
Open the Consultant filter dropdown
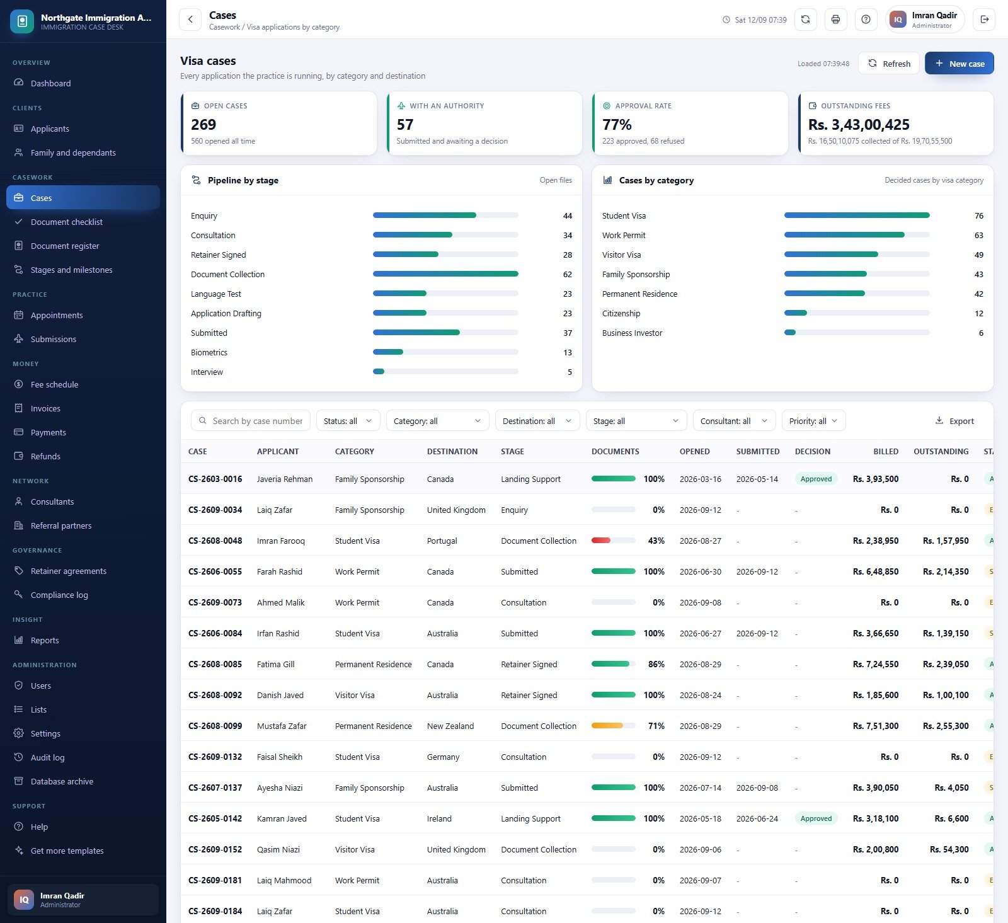(x=734, y=421)
